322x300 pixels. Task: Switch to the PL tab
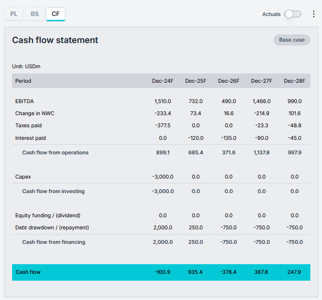(14, 14)
